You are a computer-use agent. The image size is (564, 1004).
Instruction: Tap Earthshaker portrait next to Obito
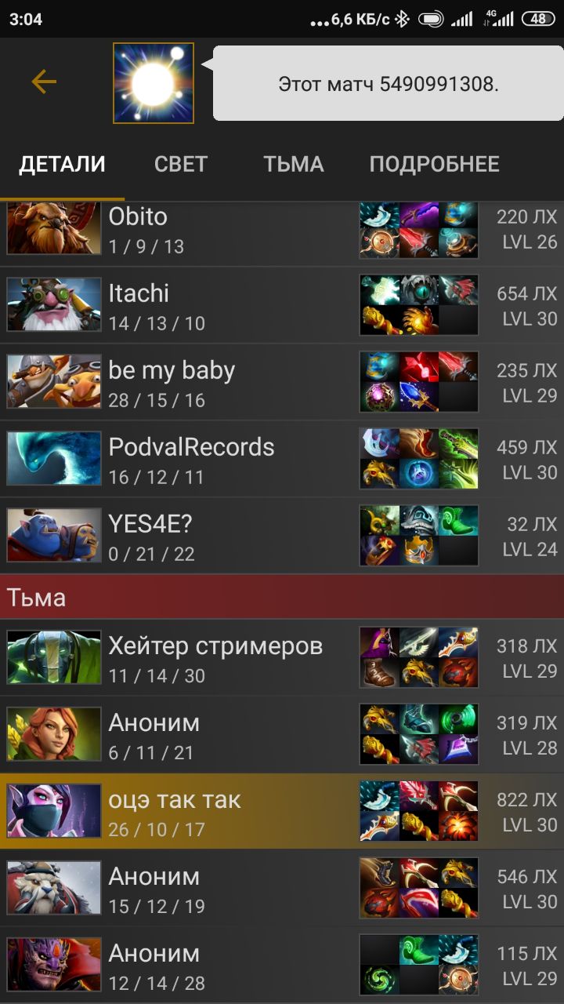[54, 227]
